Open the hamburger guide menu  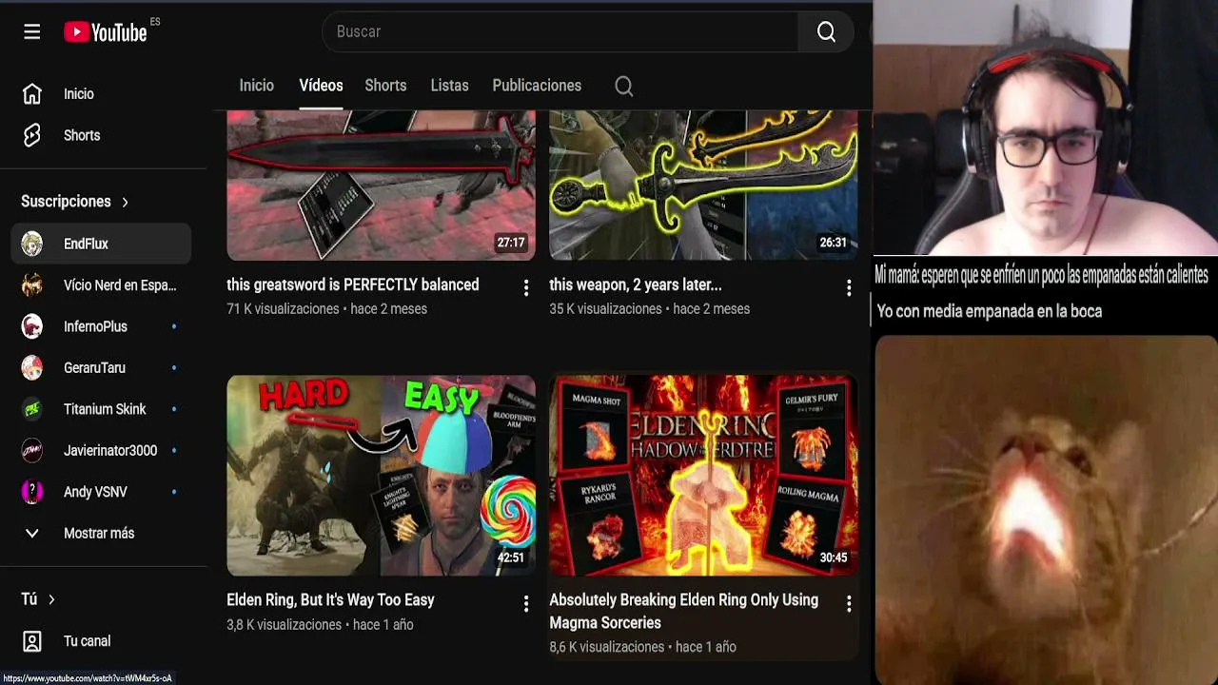(x=32, y=32)
